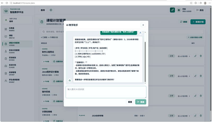This screenshot has height=122, width=212.
Task: Delete the 操作系统 plan trash icon
Action: tap(201, 96)
